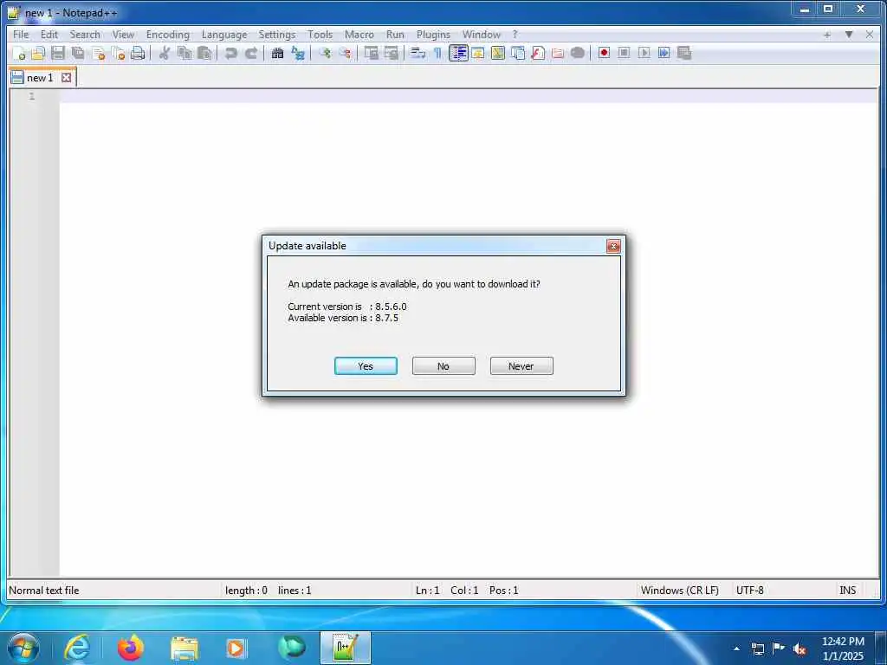This screenshot has width=887, height=665.
Task: Click the Windows Start orb
Action: point(23,648)
